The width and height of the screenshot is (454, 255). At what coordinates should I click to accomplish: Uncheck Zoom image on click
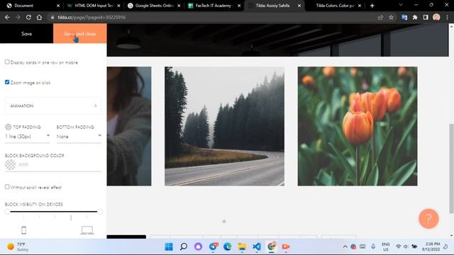pyautogui.click(x=7, y=82)
